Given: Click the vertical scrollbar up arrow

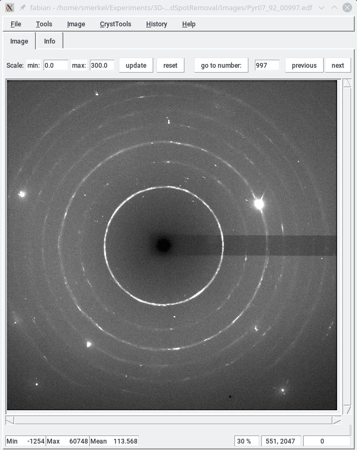Looking at the screenshot, I should 347,83.
